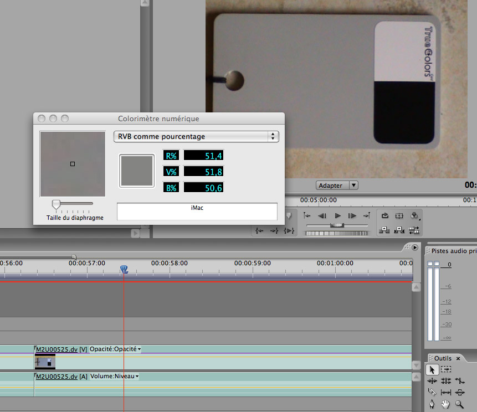The height and width of the screenshot is (412, 477).
Task: Click the video clip thumbnail on timeline
Action: (x=45, y=362)
